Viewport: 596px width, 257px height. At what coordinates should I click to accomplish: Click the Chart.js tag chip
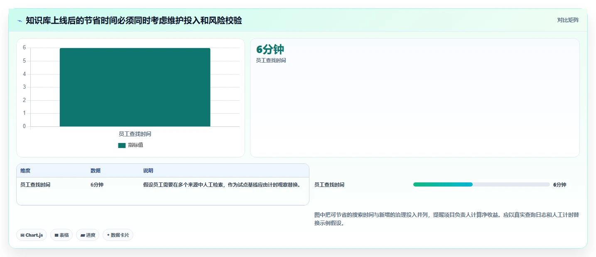click(x=32, y=235)
